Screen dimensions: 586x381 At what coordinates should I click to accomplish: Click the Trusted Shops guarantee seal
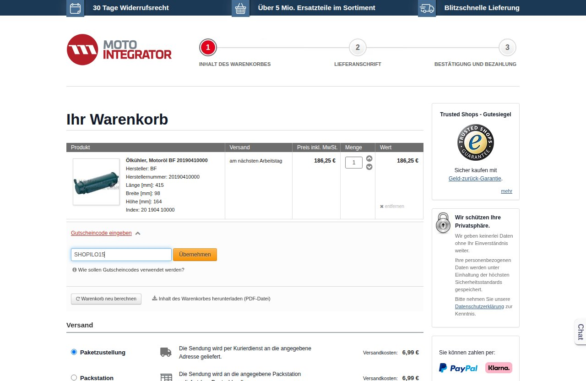pyautogui.click(x=476, y=142)
